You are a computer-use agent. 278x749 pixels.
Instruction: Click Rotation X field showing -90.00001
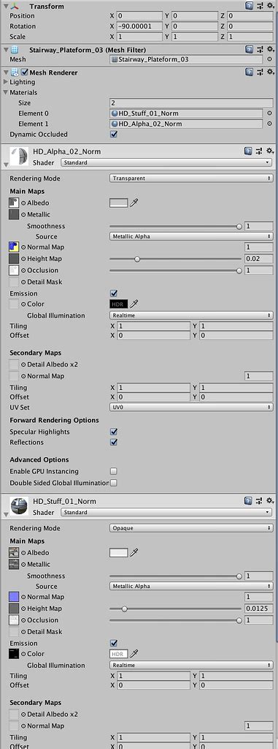(x=140, y=26)
